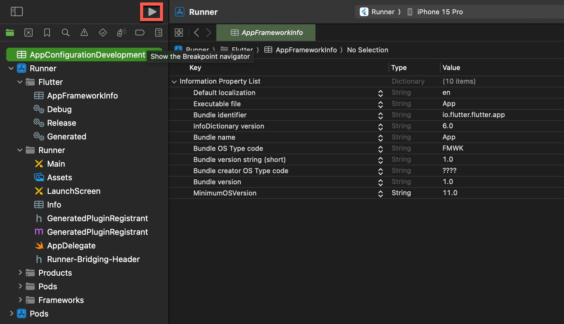This screenshot has height=324, width=564.
Task: Go back in editor history
Action: 196,33
